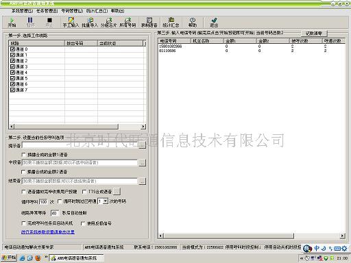Click the second quick launch icon beside IE

(30, 258)
